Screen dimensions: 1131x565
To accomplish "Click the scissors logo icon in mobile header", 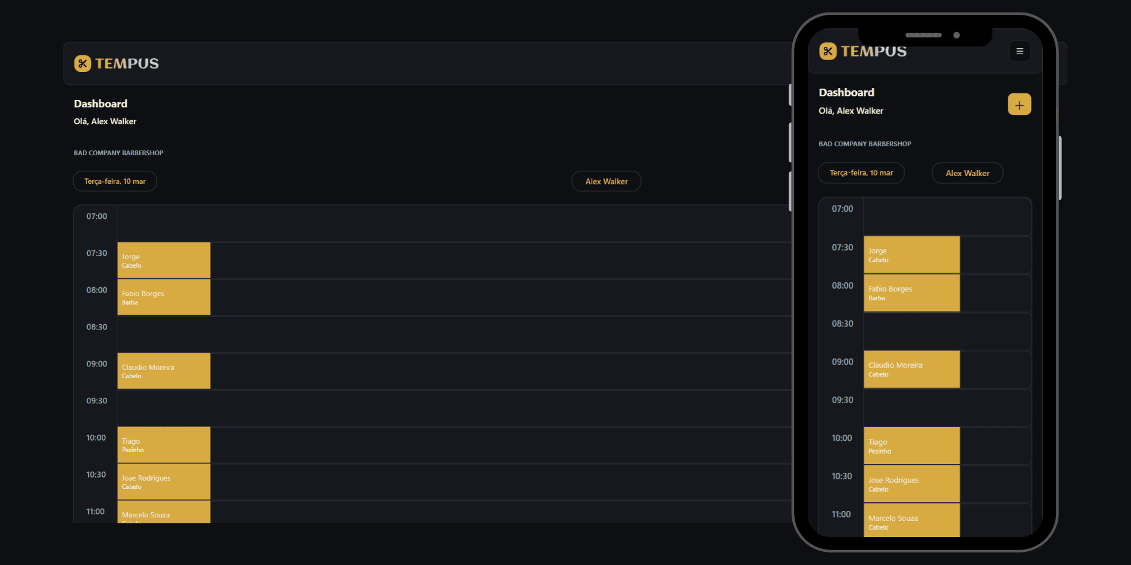I will click(827, 51).
